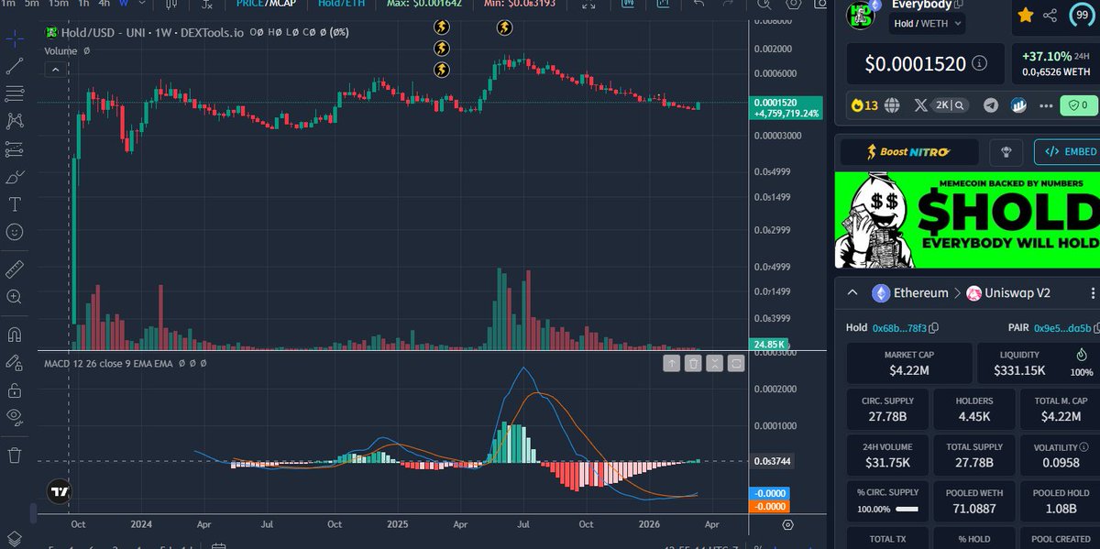This screenshot has width=1100, height=549.
Task: Select the brush drawing tool
Action: pyautogui.click(x=14, y=177)
